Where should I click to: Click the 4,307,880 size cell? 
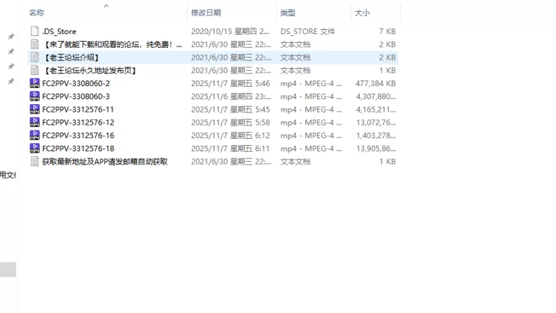pos(376,96)
